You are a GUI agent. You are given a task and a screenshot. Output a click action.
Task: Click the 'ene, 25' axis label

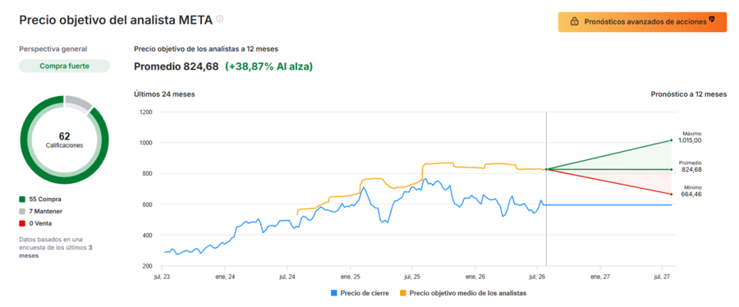point(351,277)
